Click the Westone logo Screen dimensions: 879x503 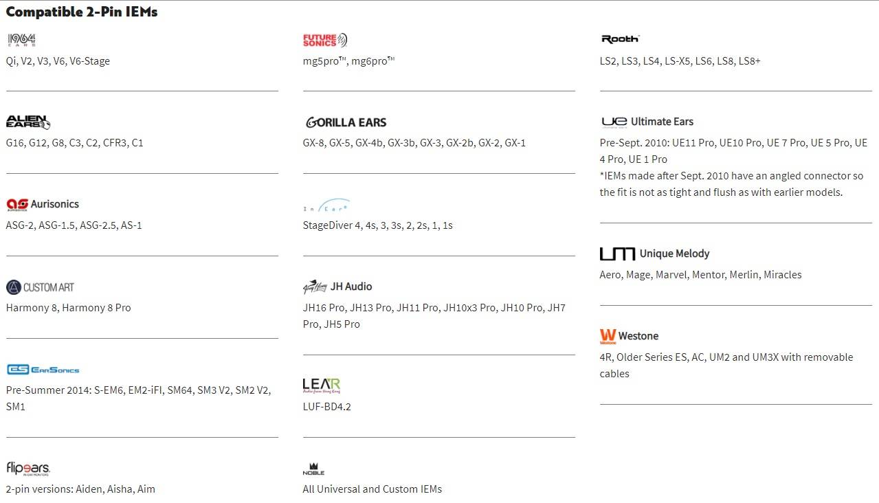coord(629,336)
